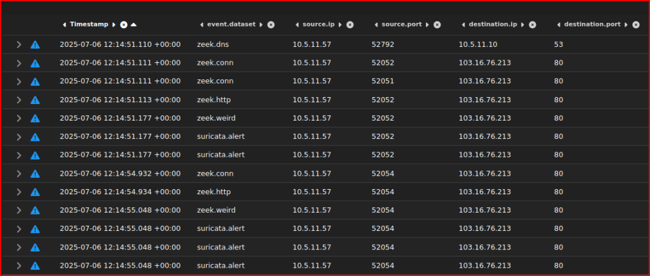Remove the event.dataset column via its x icon

click(x=271, y=25)
